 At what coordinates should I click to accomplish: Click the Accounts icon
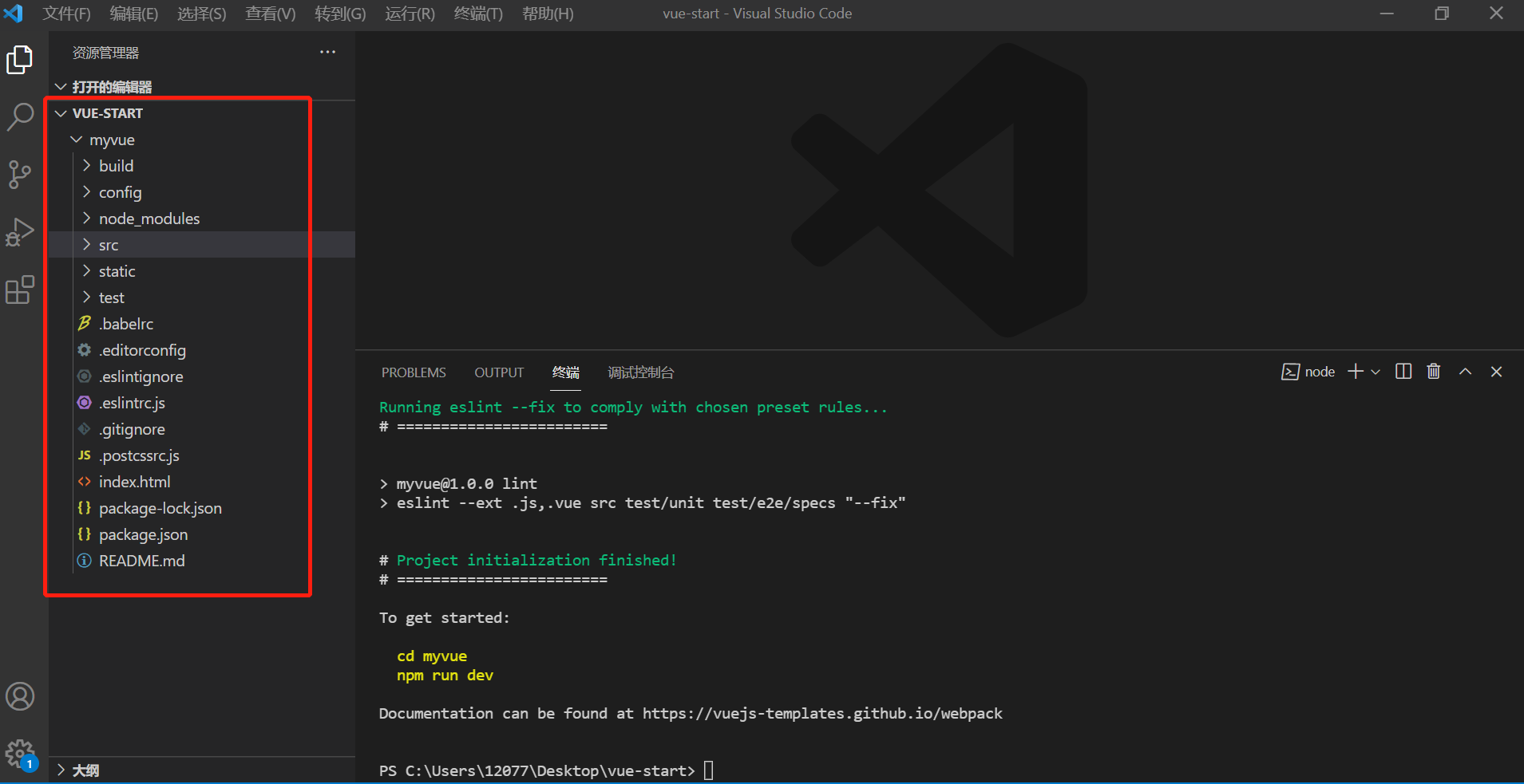click(20, 695)
